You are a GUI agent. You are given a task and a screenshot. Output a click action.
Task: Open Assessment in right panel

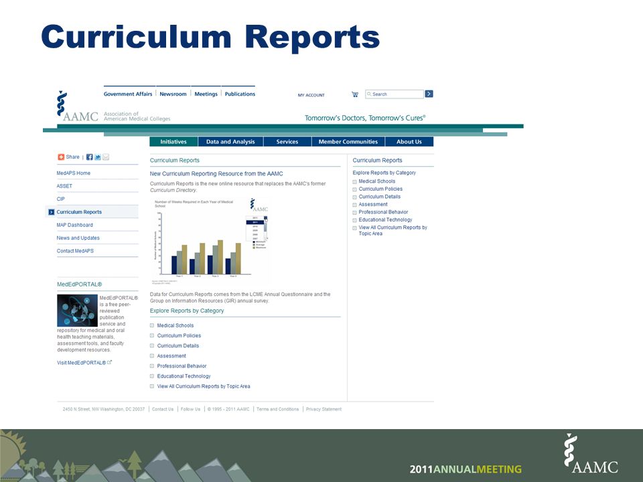(x=373, y=204)
